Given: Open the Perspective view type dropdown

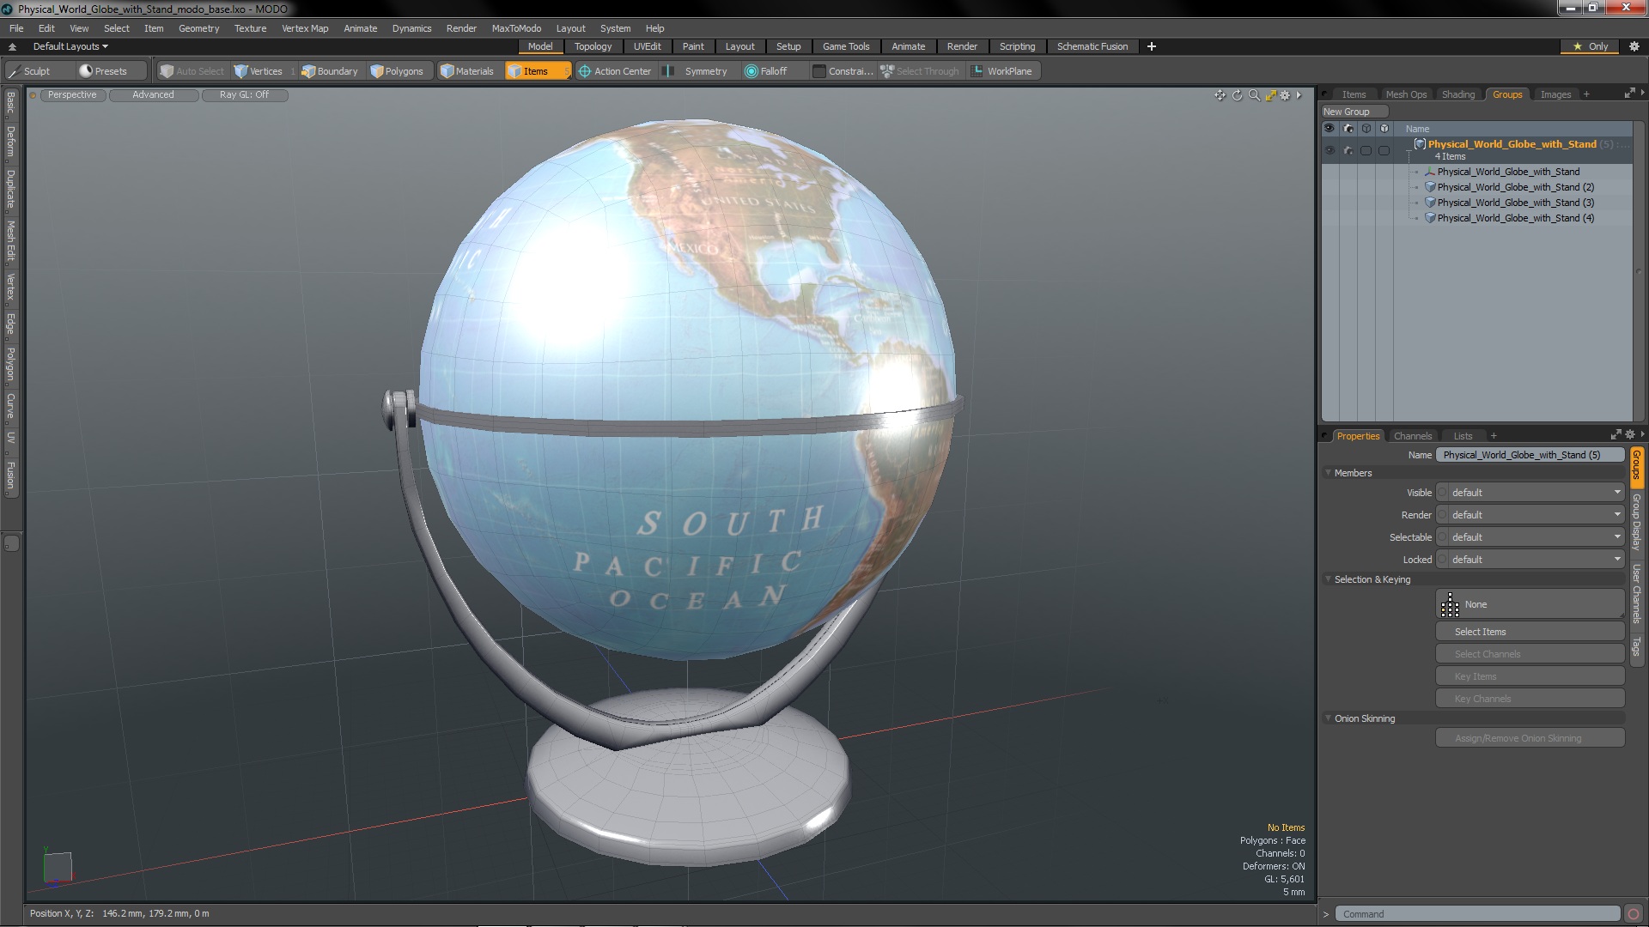Looking at the screenshot, I should 72,95.
